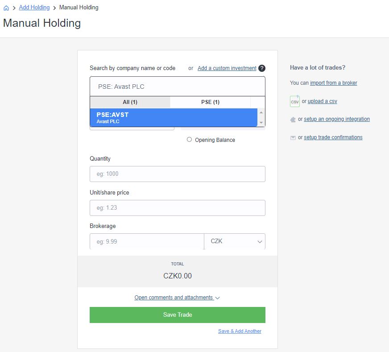This screenshot has height=352, width=389.
Task: Switch to the PSE (1) tab
Action: (x=210, y=102)
